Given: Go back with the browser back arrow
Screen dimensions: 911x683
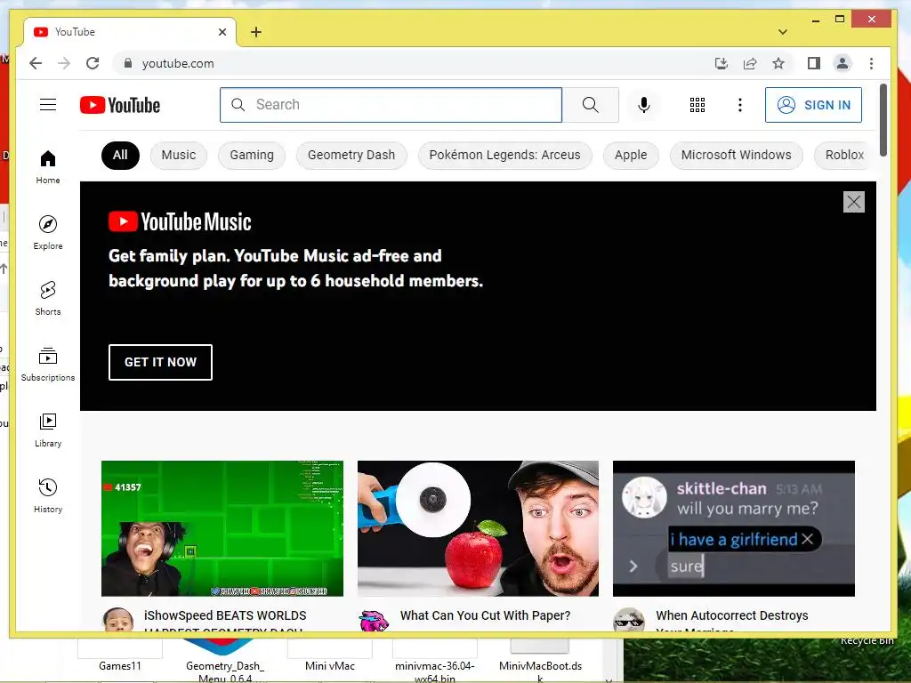Looking at the screenshot, I should pyautogui.click(x=36, y=63).
